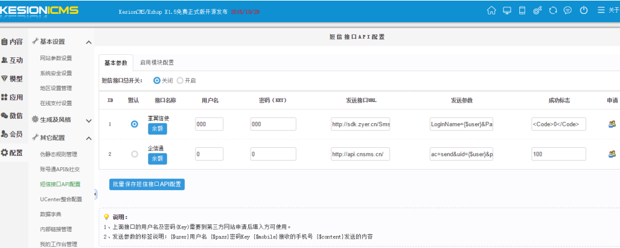Click the key icon in the header
The width and height of the screenshot is (620, 248).
[537, 10]
